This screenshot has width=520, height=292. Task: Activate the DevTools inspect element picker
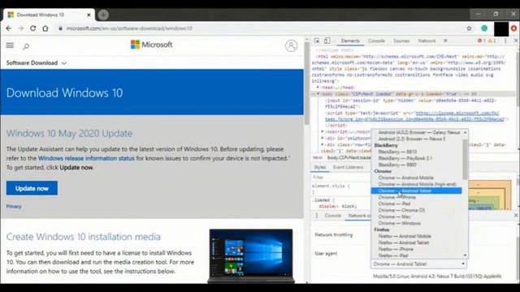coord(317,41)
